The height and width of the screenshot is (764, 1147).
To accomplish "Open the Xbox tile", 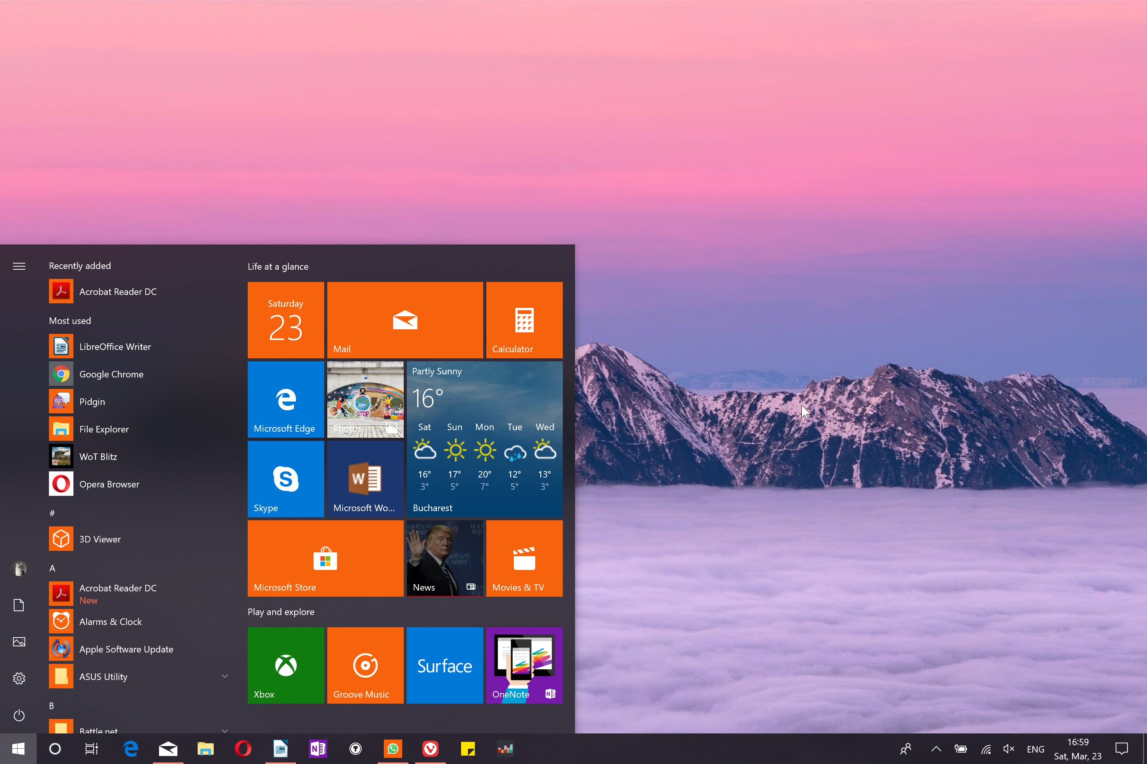I will (x=286, y=665).
